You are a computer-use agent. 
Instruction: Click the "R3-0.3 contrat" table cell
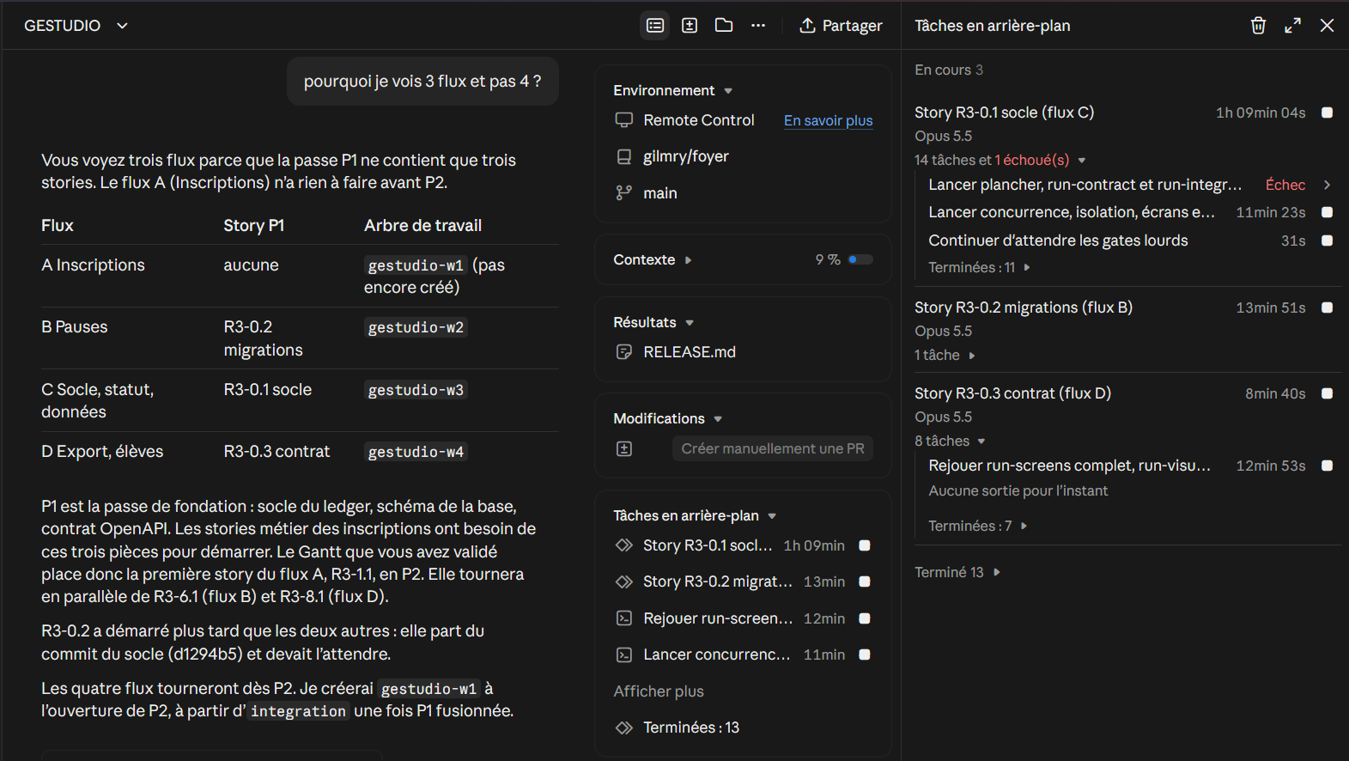(x=276, y=452)
